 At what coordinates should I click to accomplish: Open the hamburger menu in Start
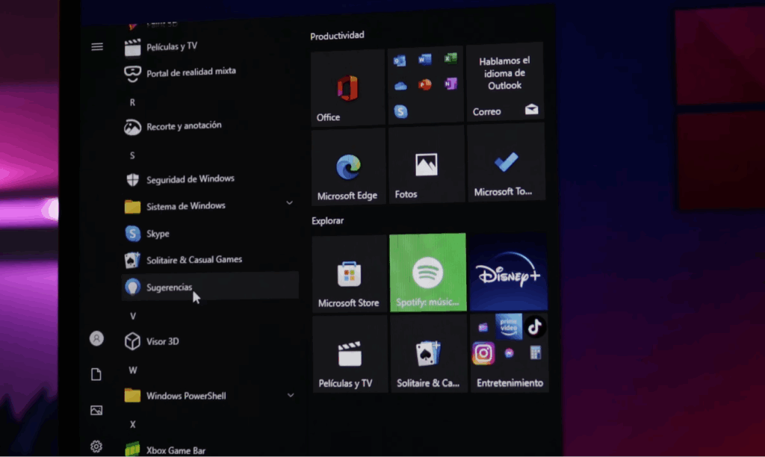(x=97, y=47)
